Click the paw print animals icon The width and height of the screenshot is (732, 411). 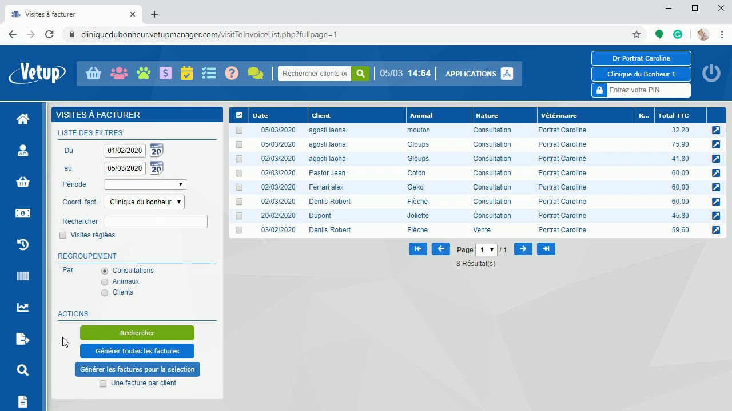pyautogui.click(x=144, y=74)
